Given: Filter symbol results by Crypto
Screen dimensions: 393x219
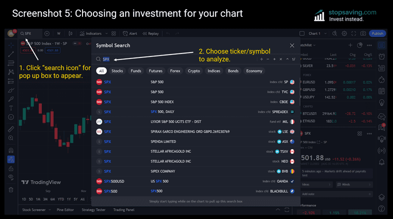Looking at the screenshot, I should [x=194, y=71].
